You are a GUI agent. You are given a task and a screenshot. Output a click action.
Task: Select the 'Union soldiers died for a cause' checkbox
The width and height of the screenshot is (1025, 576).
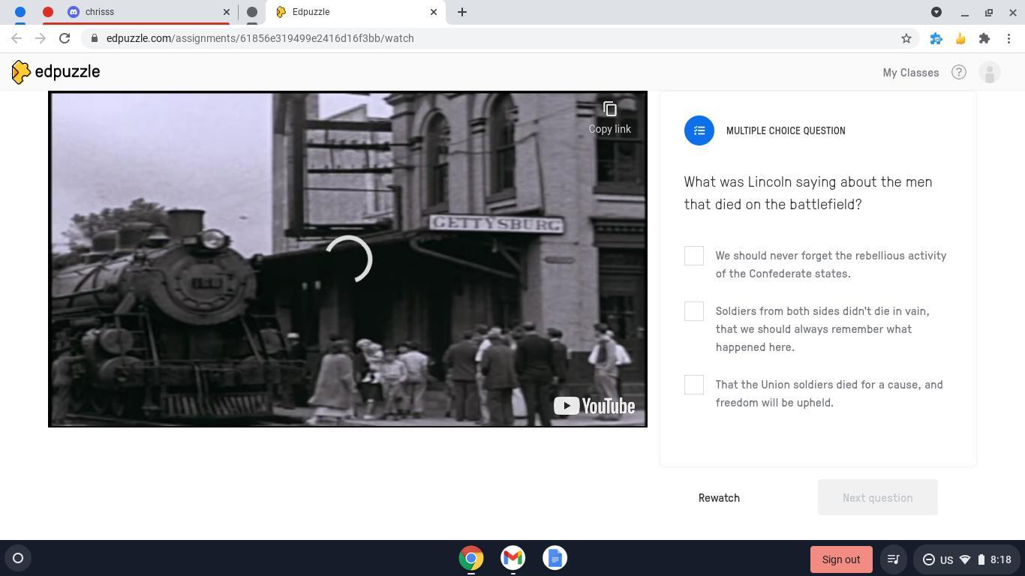pos(694,385)
